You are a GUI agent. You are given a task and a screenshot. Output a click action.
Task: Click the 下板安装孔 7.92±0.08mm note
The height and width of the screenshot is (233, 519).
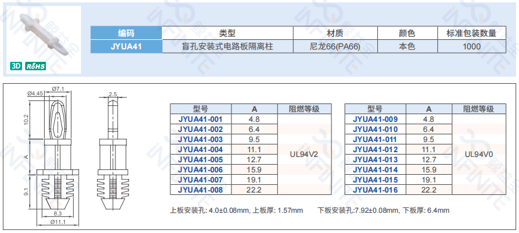(383, 210)
